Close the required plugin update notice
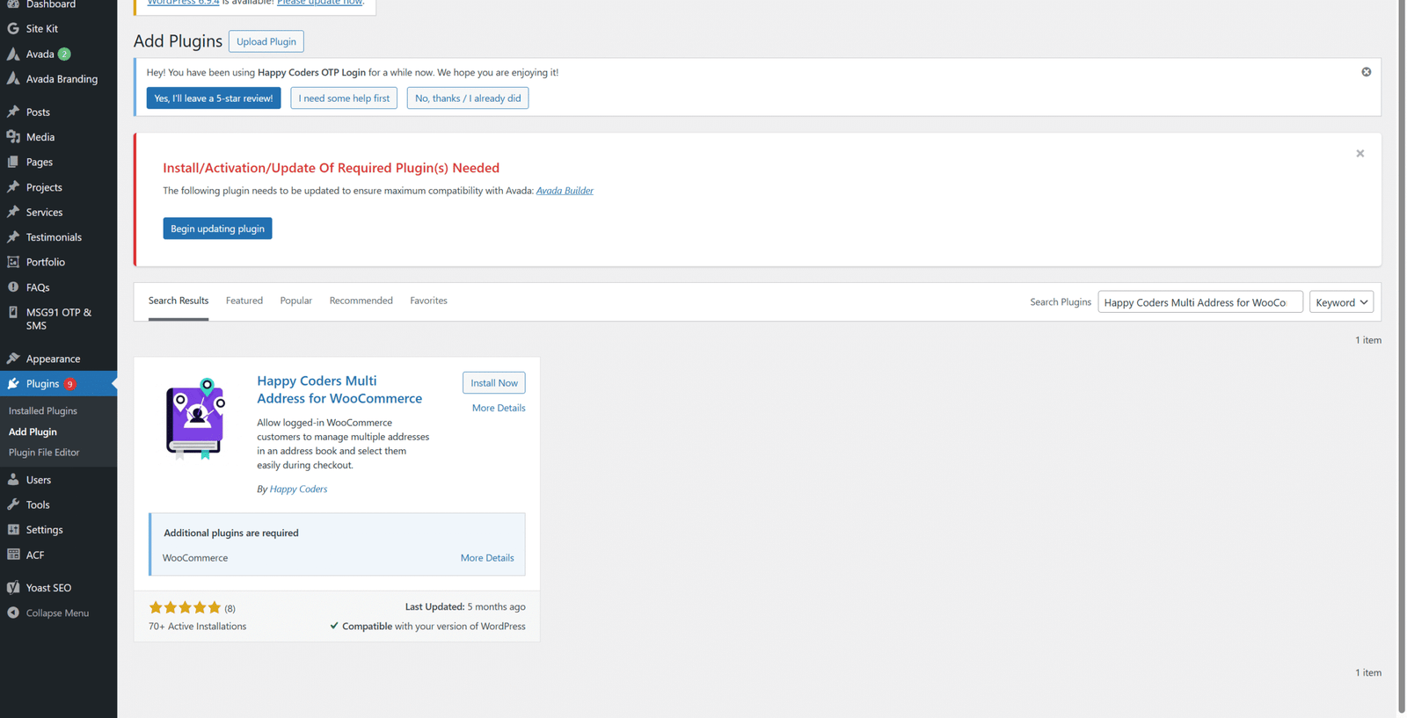The image size is (1407, 718). tap(1360, 154)
